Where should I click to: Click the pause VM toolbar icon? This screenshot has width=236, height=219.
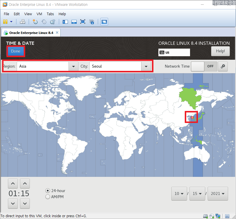(5, 22)
